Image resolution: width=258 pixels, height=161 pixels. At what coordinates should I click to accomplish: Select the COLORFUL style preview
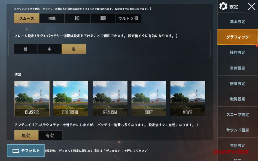pos(71,99)
